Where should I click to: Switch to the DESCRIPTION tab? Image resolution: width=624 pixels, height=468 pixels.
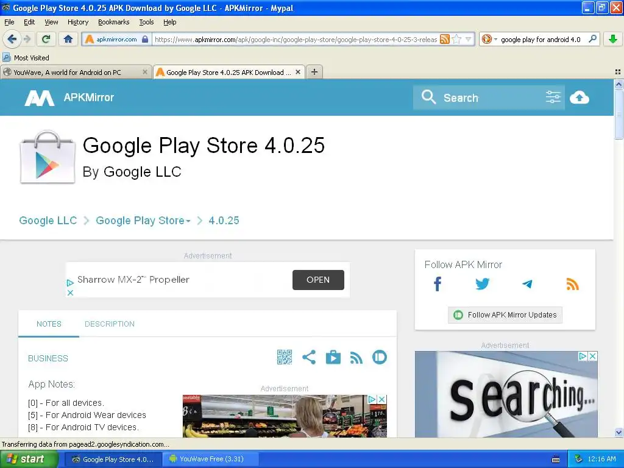click(x=110, y=324)
